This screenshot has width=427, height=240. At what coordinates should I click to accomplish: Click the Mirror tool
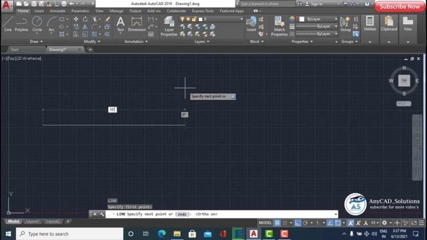85,27
